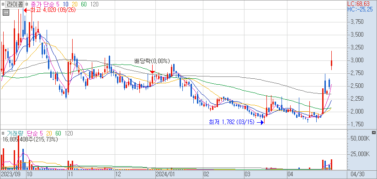
Task: Click the small square marker before 라이콤
Action: point(3,4)
